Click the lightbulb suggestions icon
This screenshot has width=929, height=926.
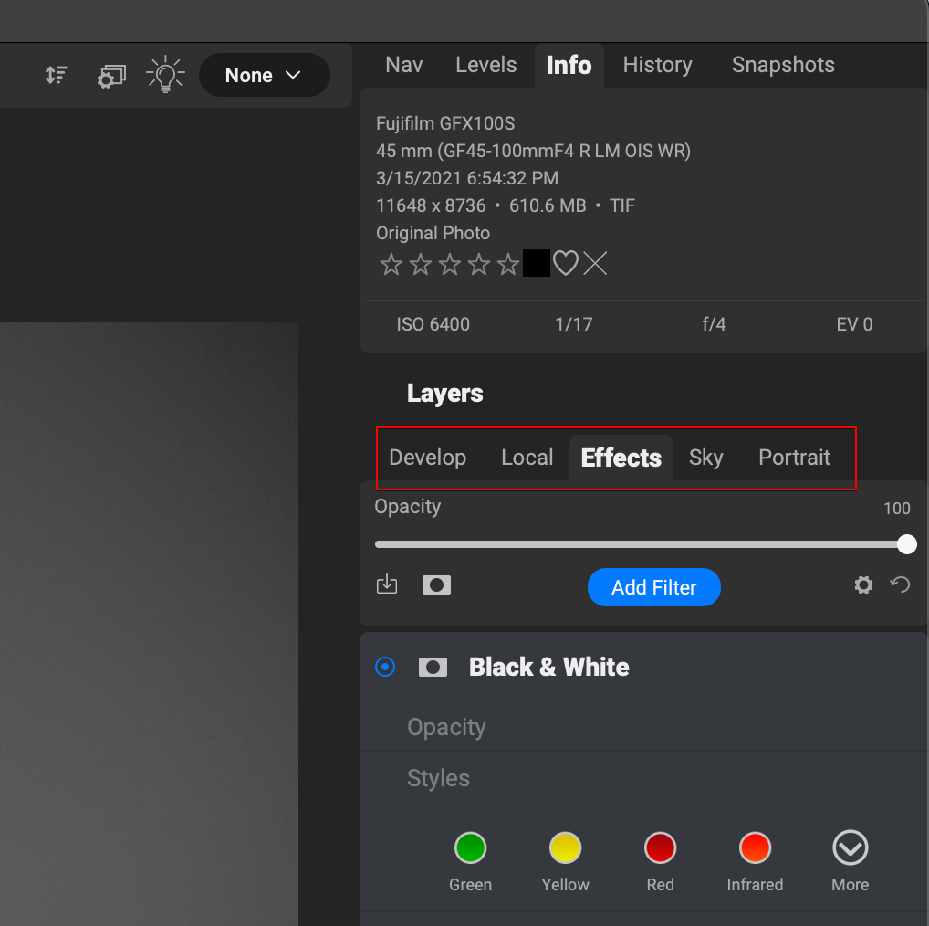point(165,75)
